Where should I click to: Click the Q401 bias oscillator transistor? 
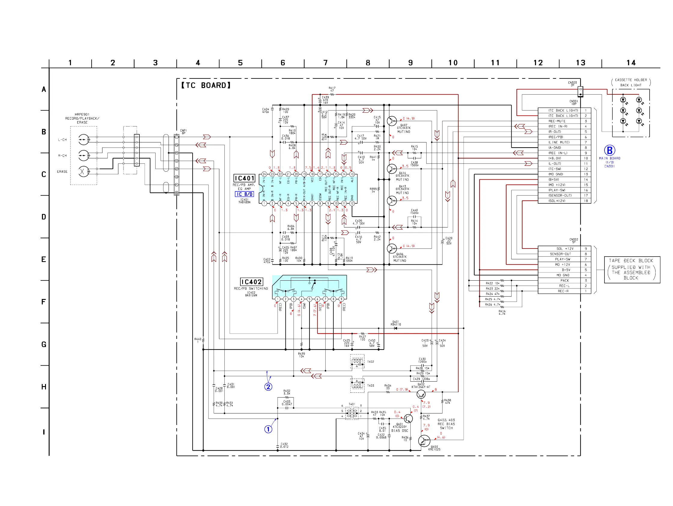[408, 419]
